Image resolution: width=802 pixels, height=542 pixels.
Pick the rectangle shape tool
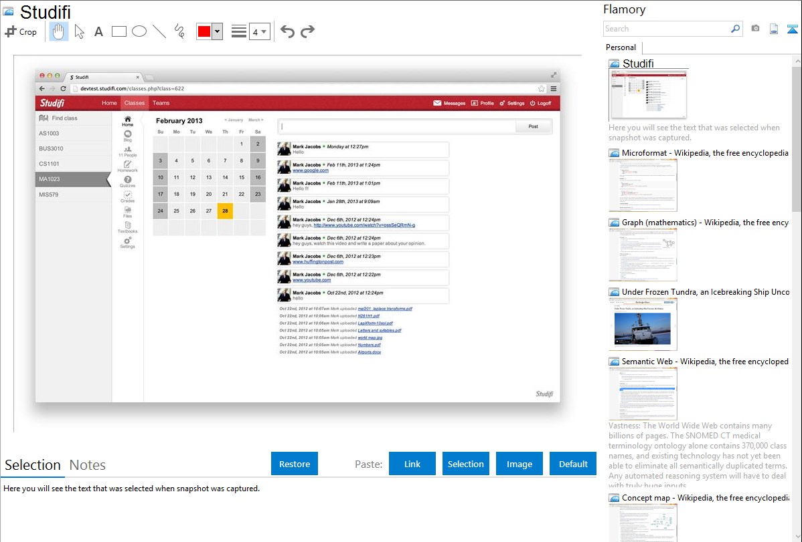coord(119,31)
